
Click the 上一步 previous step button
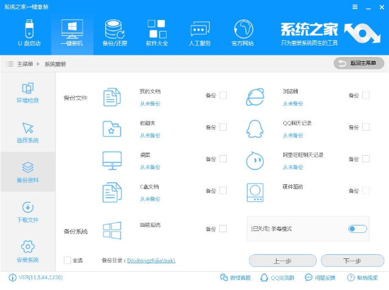pos(283,261)
